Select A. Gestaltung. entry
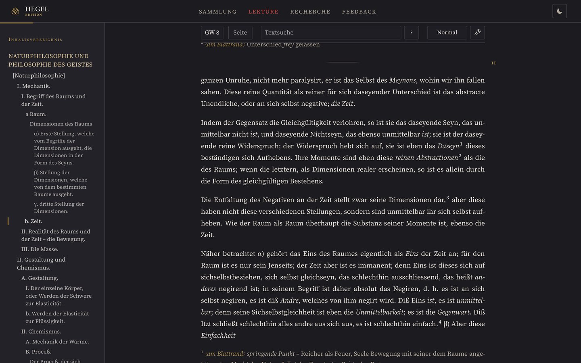 (x=40, y=278)
